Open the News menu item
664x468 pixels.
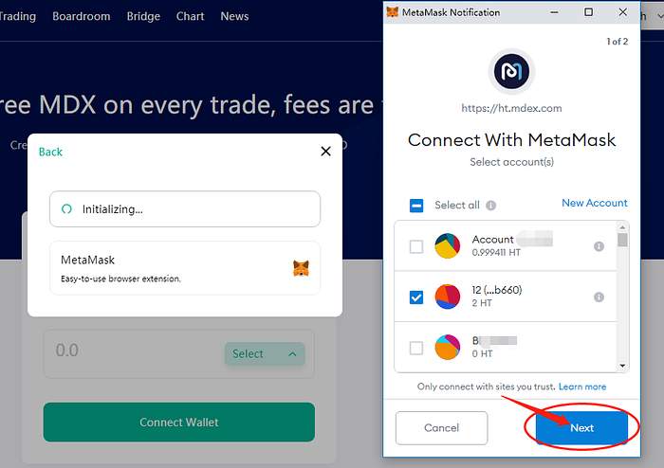pyautogui.click(x=234, y=16)
